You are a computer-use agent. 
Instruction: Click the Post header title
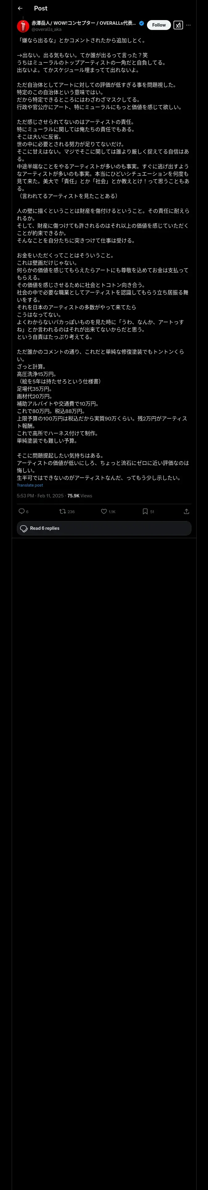pos(41,8)
